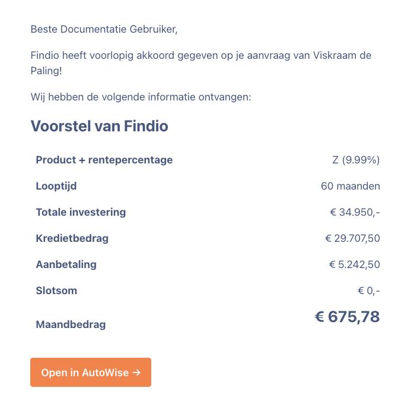Click the 'Wij hebben de volgende informatie' text
This screenshot has width=398, height=394.
pos(141,96)
